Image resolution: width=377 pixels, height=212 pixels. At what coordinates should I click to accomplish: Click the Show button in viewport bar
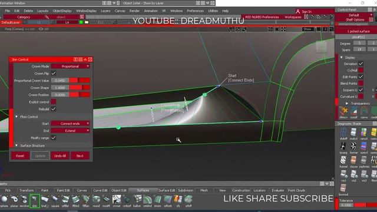coord(307,29)
